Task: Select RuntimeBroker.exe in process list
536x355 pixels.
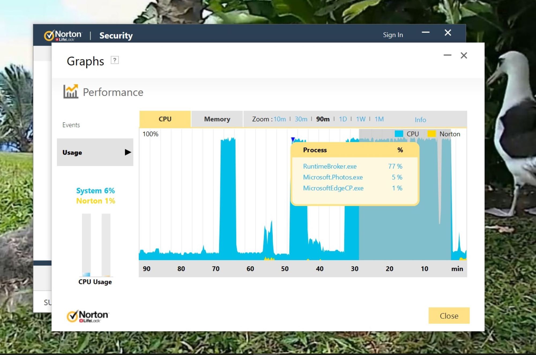Action: tap(330, 166)
